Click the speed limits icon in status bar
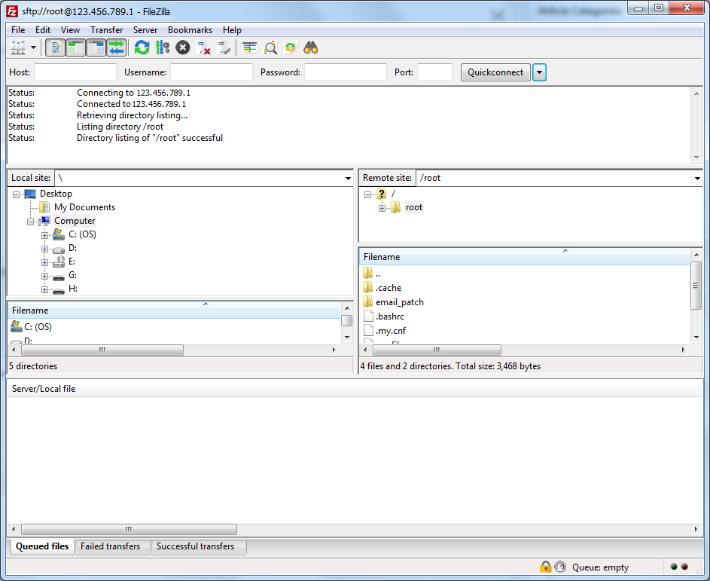Image resolution: width=710 pixels, height=581 pixels. (x=561, y=567)
